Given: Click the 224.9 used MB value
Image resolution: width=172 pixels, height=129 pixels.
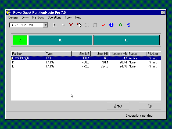Looking at the screenshot, I should tap(105, 66).
